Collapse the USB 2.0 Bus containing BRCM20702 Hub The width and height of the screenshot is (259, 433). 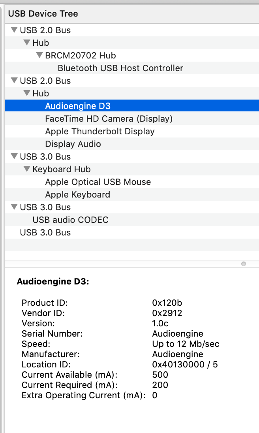pos(15,30)
